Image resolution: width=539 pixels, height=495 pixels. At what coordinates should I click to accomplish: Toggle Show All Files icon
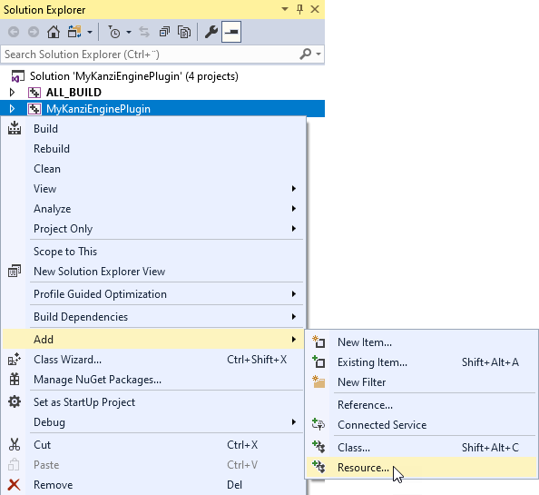pyautogui.click(x=184, y=32)
